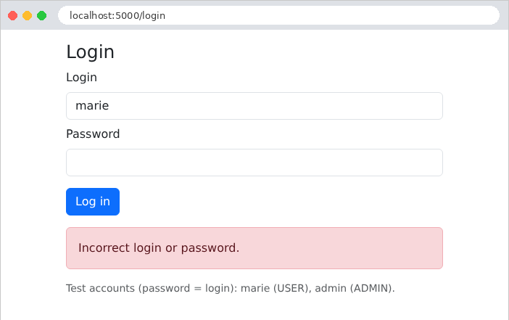Click the Login field containing marie

pos(255,106)
